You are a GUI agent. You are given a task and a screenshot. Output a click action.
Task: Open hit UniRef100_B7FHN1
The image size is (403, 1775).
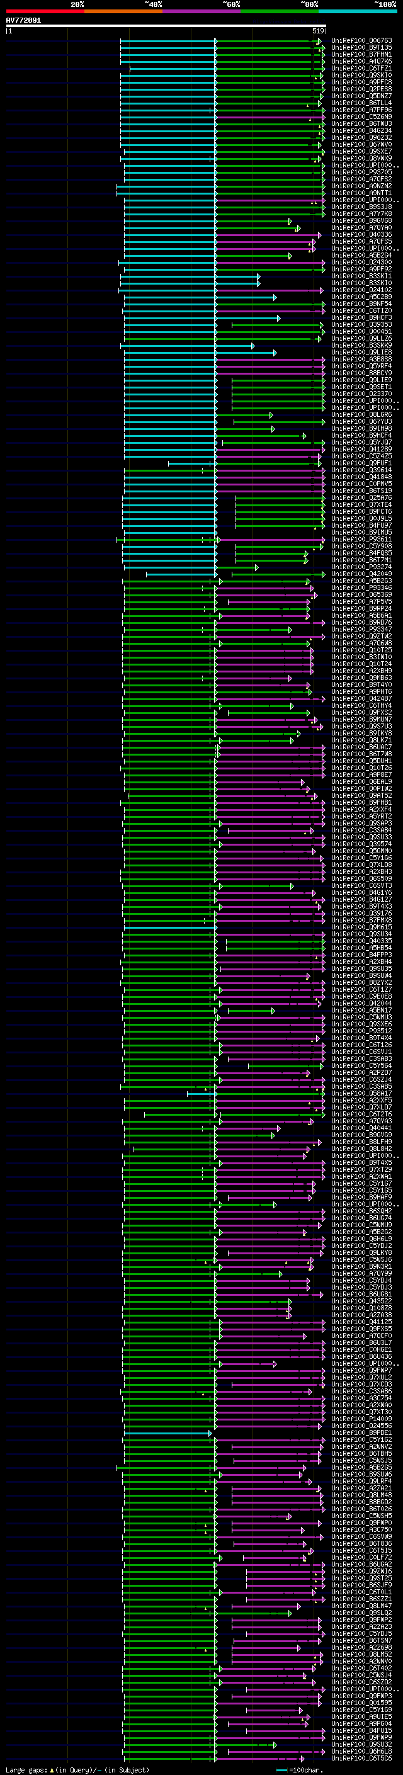point(361,54)
